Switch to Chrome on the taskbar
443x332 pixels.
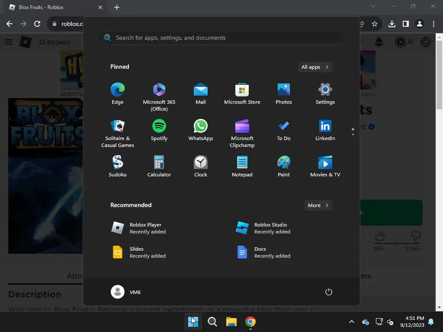(250, 322)
